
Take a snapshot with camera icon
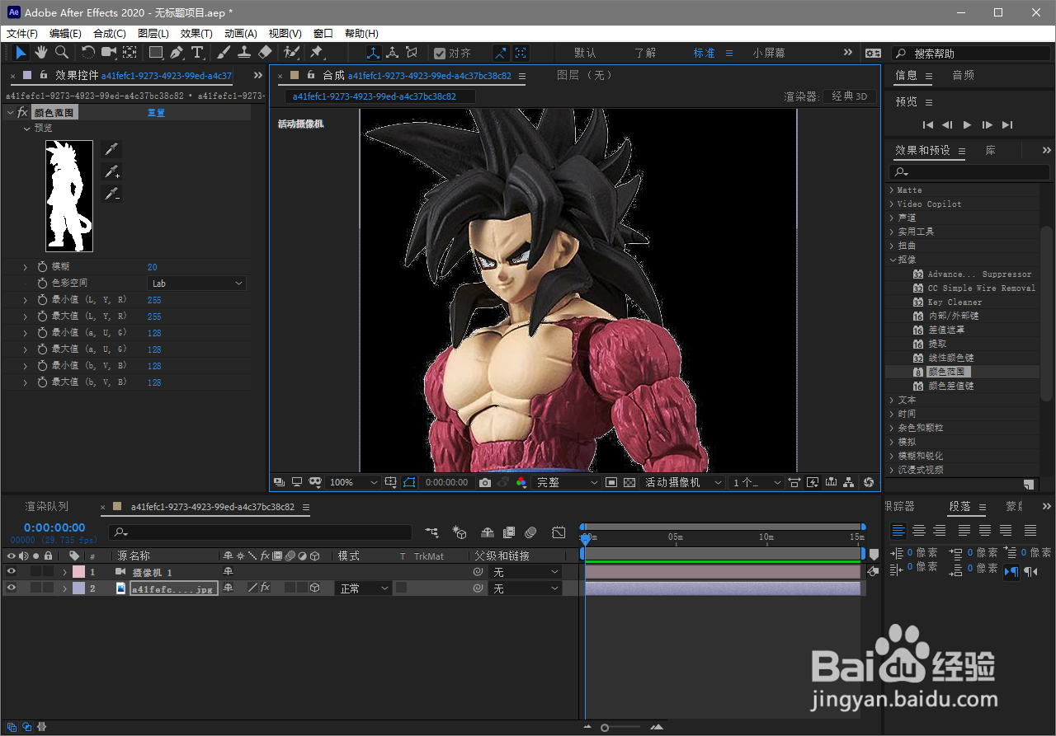pyautogui.click(x=485, y=482)
